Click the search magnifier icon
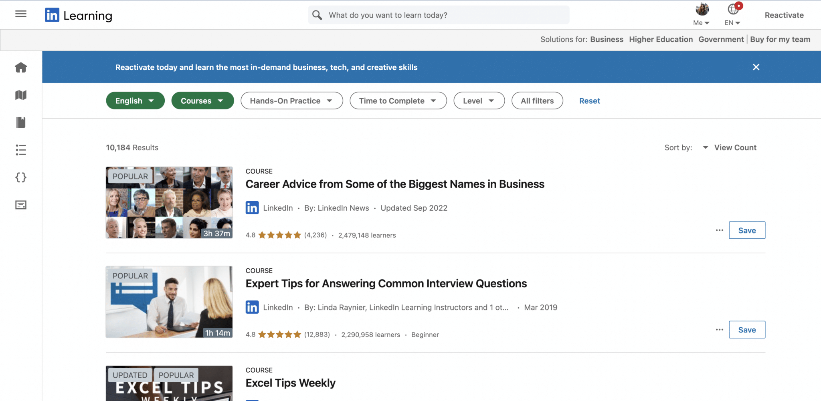821x401 pixels. tap(317, 15)
